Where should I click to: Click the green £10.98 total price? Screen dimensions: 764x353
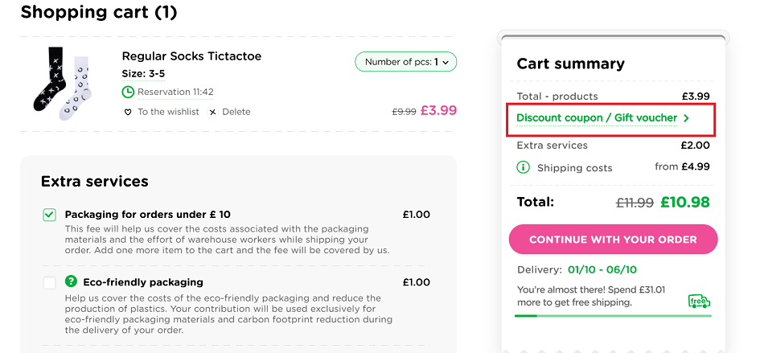pyautogui.click(x=685, y=203)
